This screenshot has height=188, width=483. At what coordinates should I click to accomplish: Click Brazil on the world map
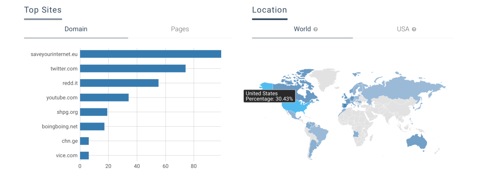click(x=321, y=133)
